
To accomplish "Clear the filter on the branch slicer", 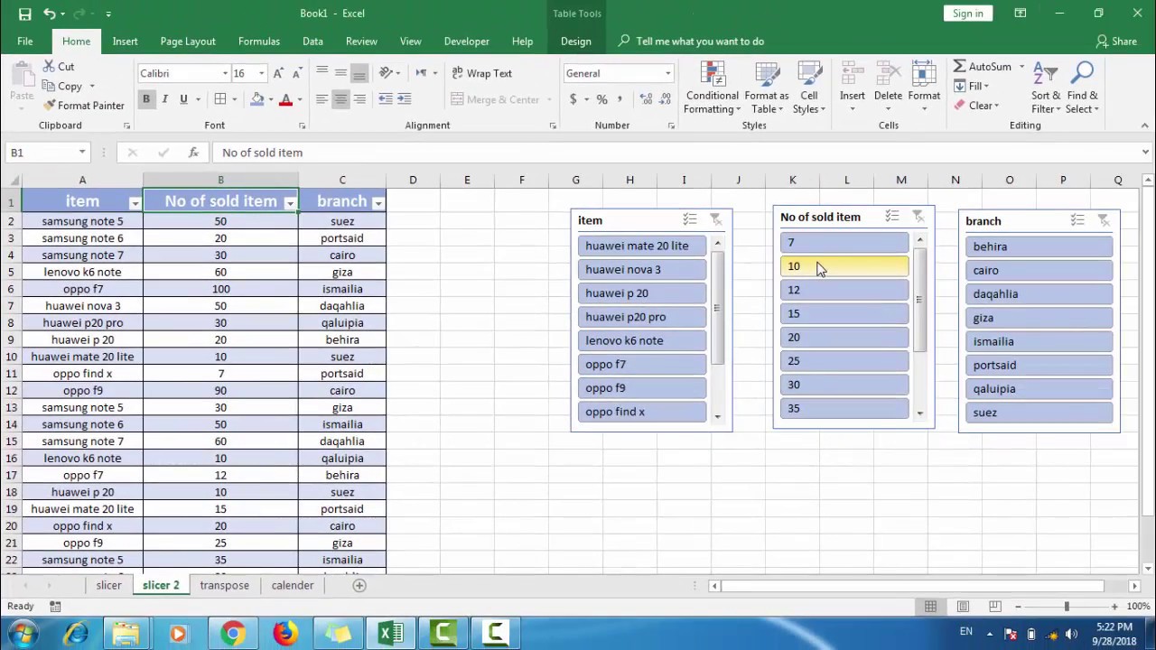I will 1103,220.
